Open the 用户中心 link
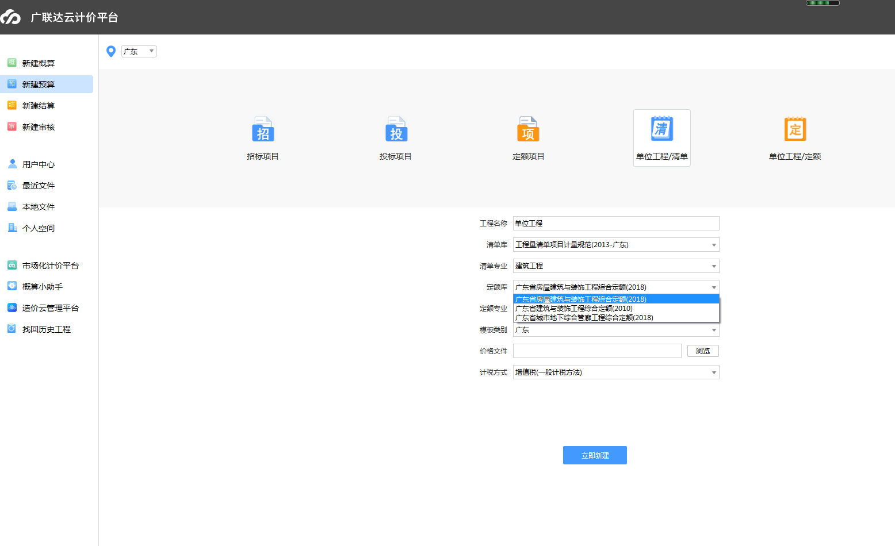Screen dimensions: 895x546 tap(39, 164)
